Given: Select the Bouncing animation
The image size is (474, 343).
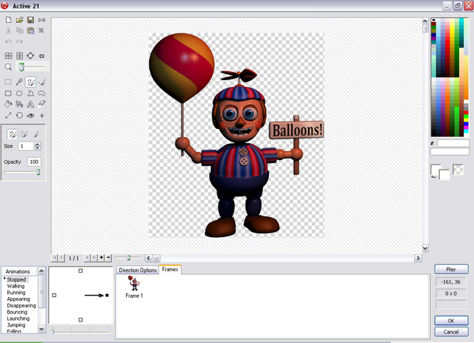Looking at the screenshot, I should click(x=17, y=312).
